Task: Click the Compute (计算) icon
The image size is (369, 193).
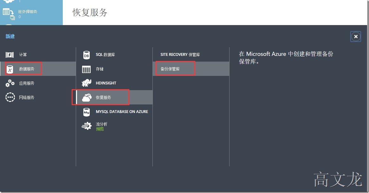Action: pyautogui.click(x=10, y=55)
